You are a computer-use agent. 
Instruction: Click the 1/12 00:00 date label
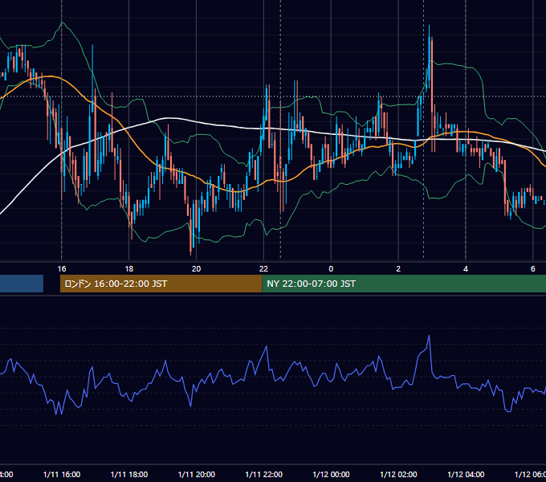(x=331, y=474)
